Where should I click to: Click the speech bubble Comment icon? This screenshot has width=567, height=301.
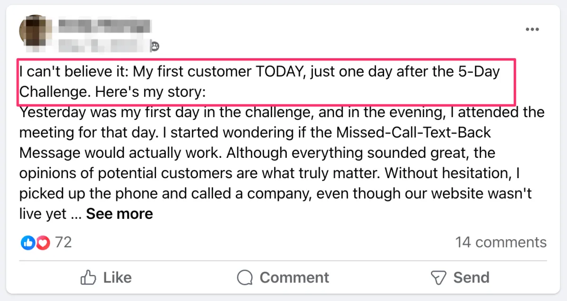[245, 277]
